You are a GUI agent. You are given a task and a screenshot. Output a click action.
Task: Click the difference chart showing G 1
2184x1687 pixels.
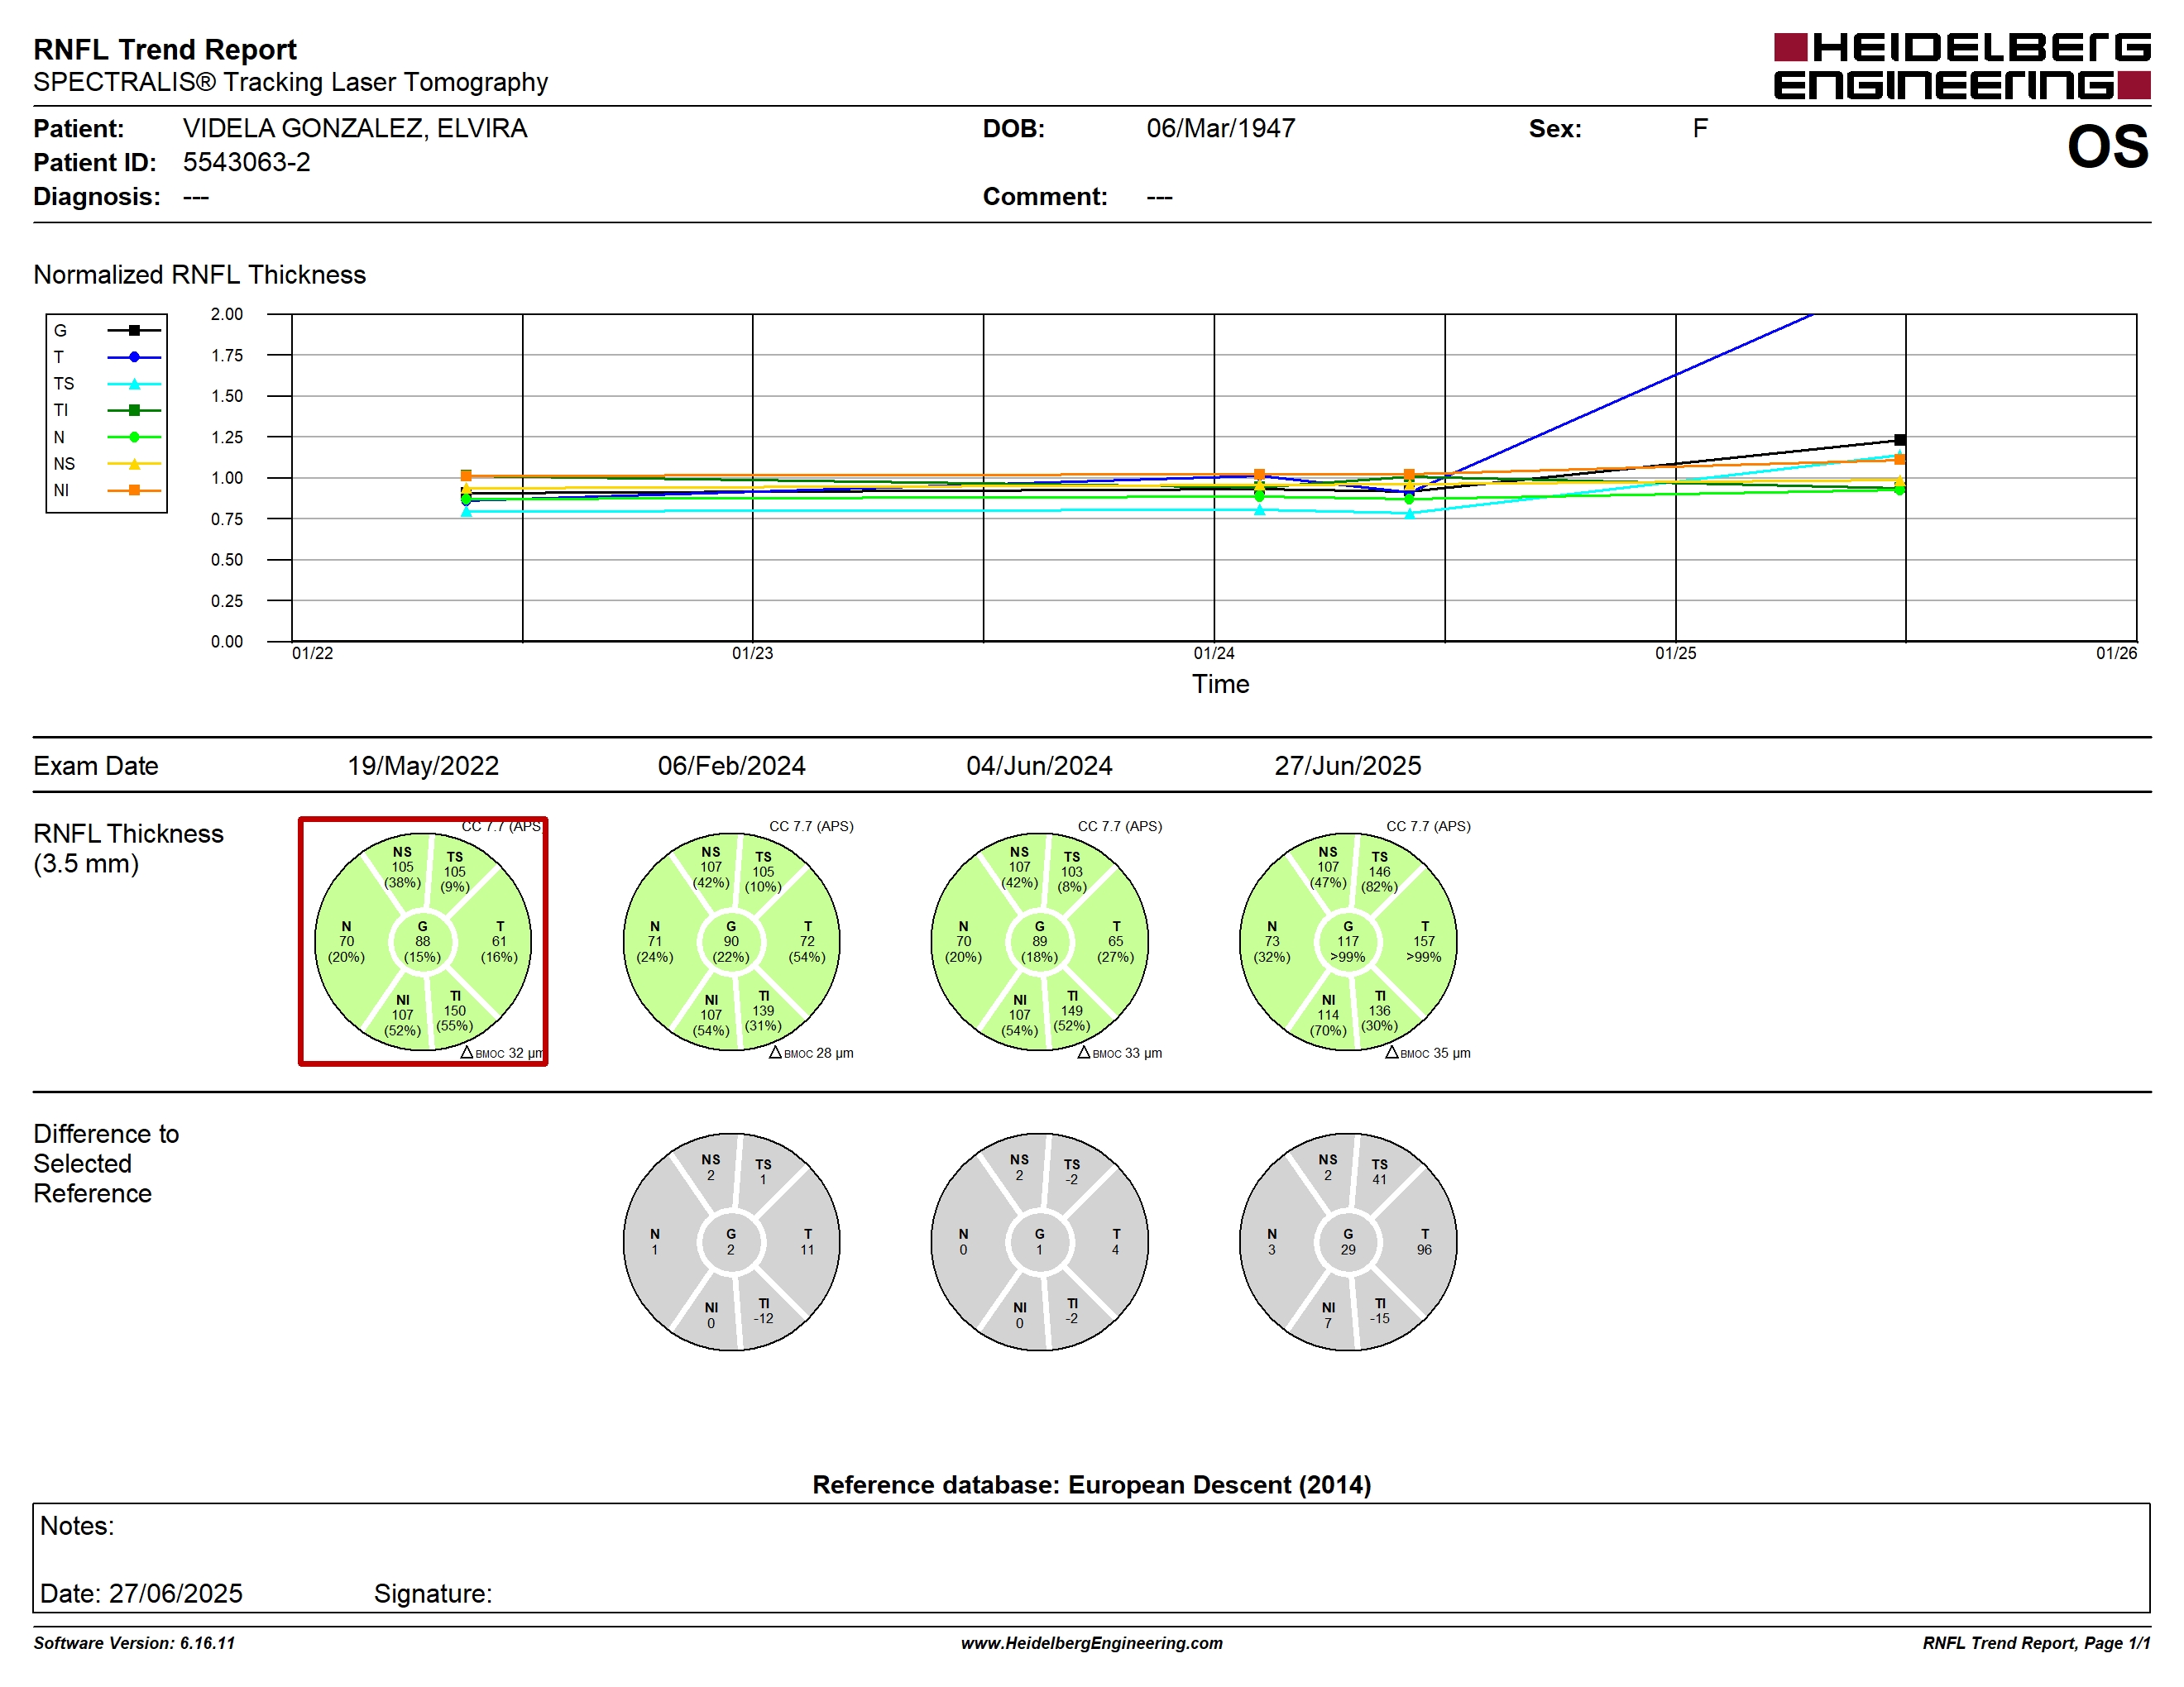click(x=1039, y=1241)
